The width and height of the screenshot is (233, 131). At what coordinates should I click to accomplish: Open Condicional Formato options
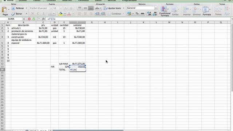tap(165, 11)
